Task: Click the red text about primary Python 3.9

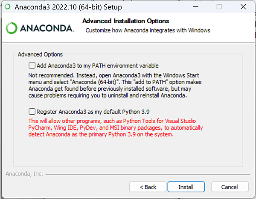Action: pyautogui.click(x=116, y=128)
